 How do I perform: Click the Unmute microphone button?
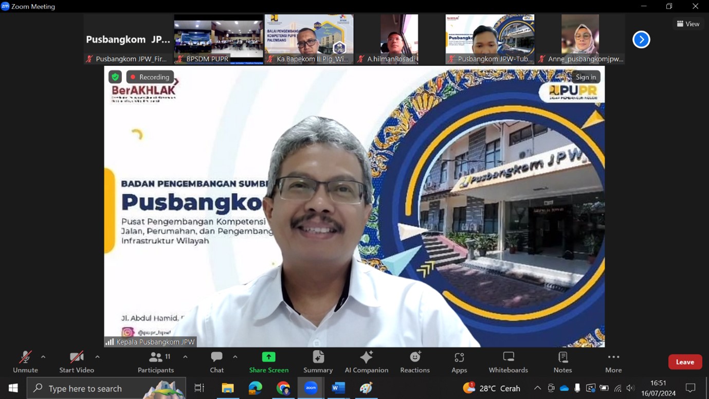25,362
